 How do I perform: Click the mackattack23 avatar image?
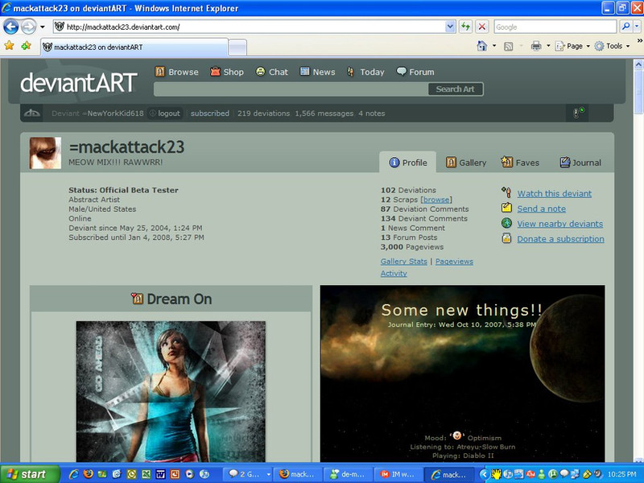[x=45, y=153]
